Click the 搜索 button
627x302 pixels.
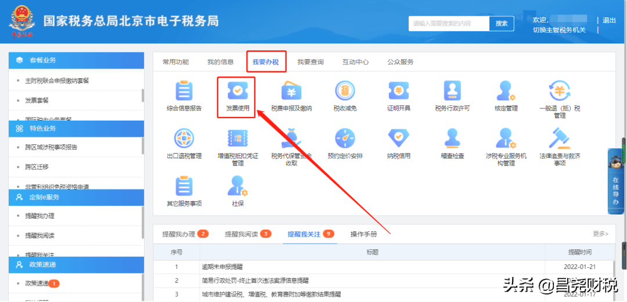tap(502, 24)
